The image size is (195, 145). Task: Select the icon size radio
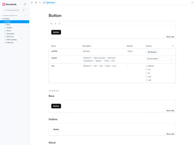click(x=147, y=77)
